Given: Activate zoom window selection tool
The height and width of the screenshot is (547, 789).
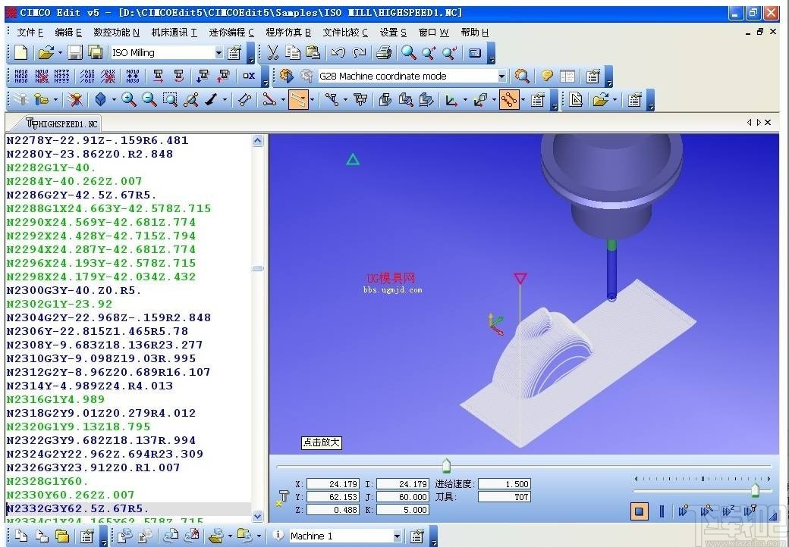Looking at the screenshot, I should point(171,99).
